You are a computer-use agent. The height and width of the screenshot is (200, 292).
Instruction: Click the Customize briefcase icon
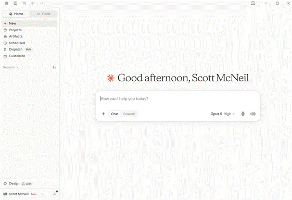(5, 56)
